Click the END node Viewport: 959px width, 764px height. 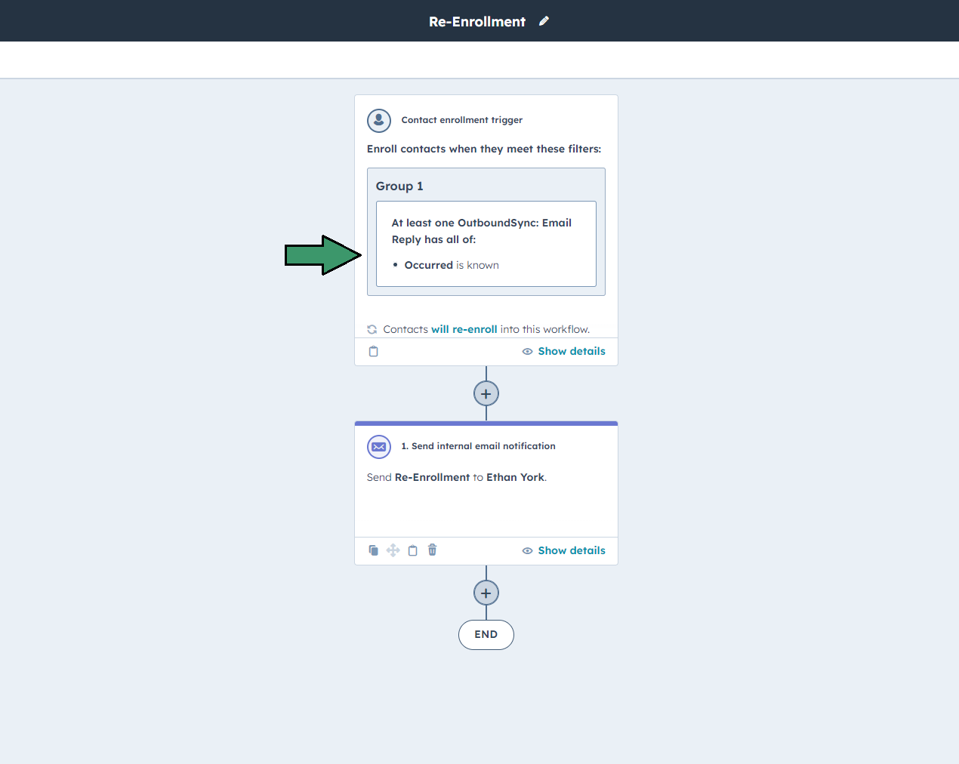tap(486, 635)
